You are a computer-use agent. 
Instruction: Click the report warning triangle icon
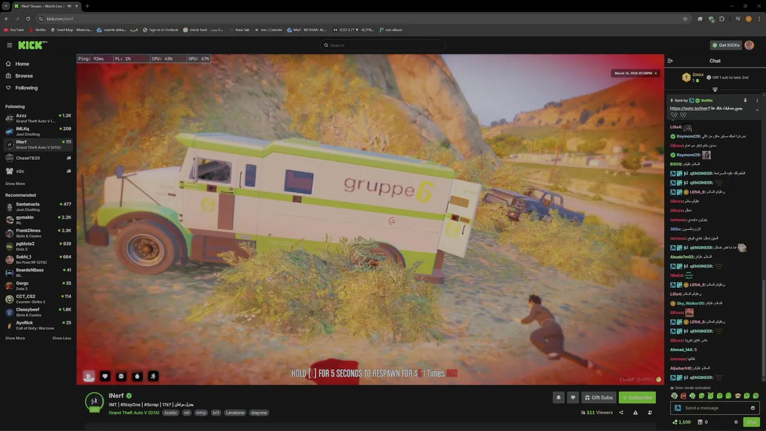[636, 412]
